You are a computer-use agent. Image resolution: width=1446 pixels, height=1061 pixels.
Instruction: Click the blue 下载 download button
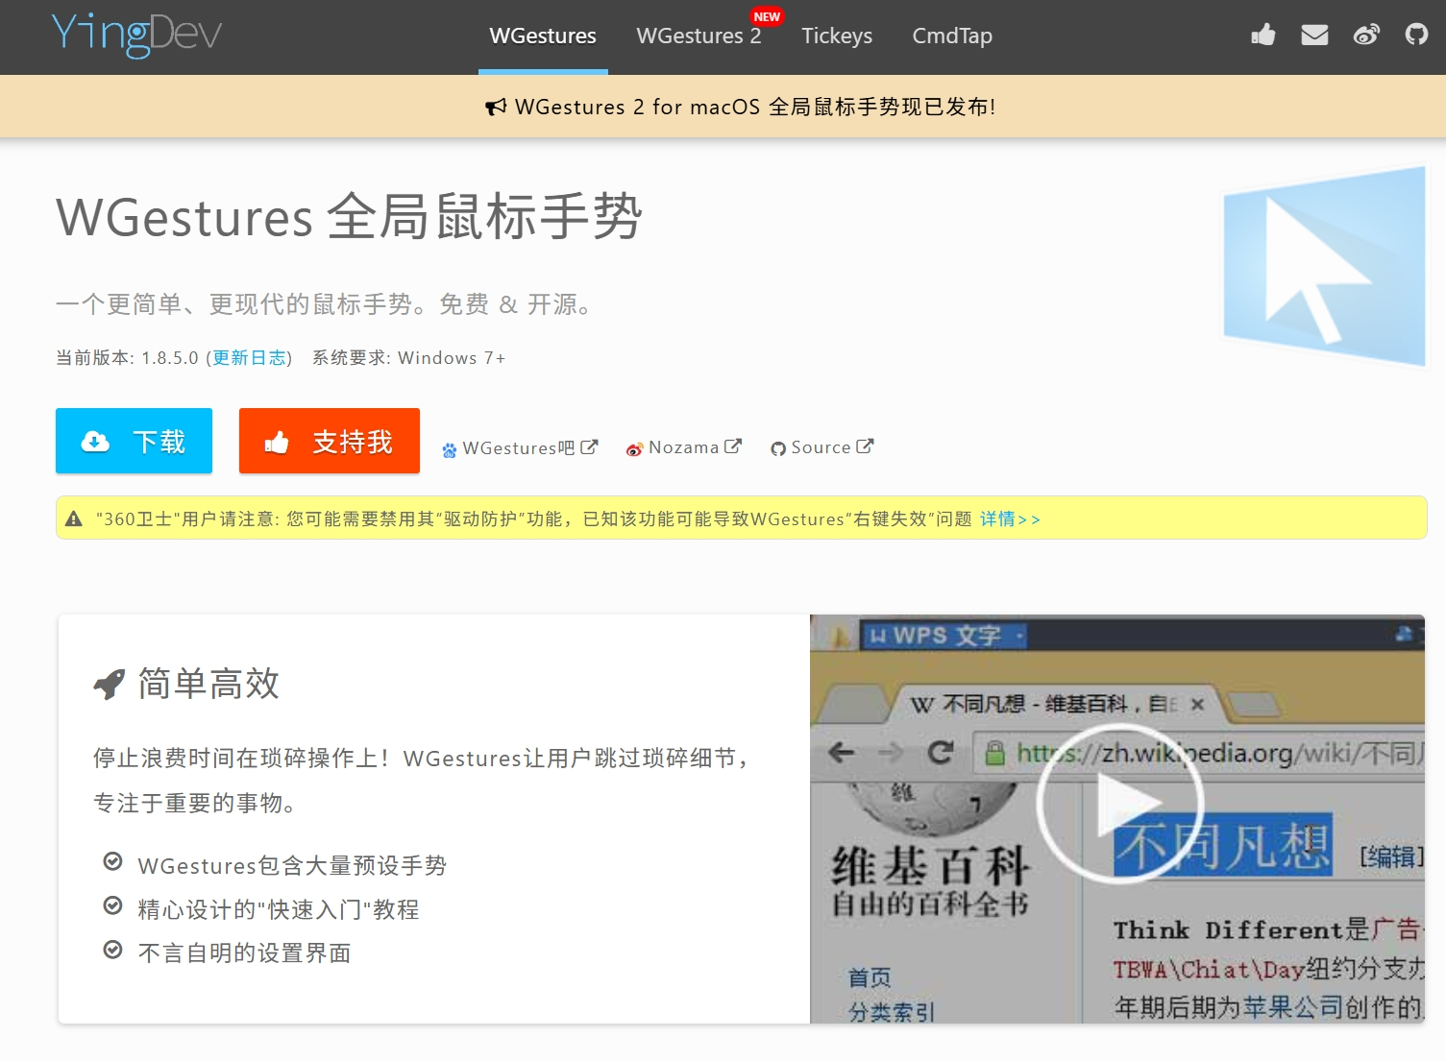[134, 441]
